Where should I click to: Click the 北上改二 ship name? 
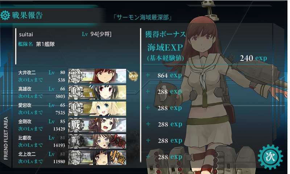pos(27,154)
